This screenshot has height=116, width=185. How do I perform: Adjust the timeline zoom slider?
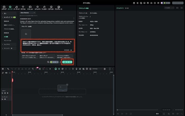(x=97, y=69)
